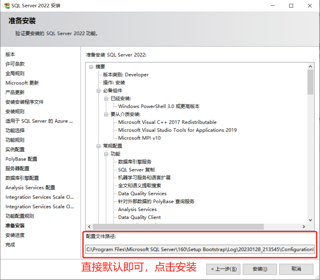Select the 产品更新 step in sidebar
Screen dimensions: 320x280
15,93
